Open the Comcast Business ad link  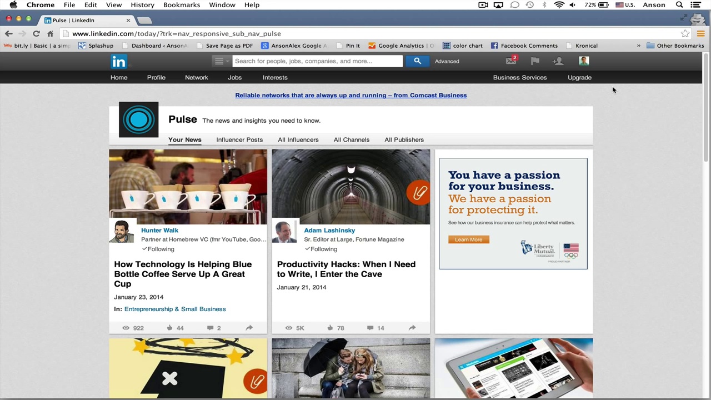pos(351,95)
